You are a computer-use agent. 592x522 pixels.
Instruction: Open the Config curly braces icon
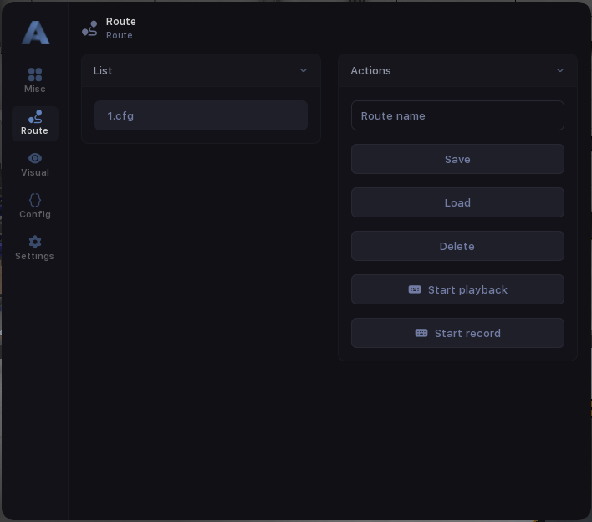pos(35,201)
